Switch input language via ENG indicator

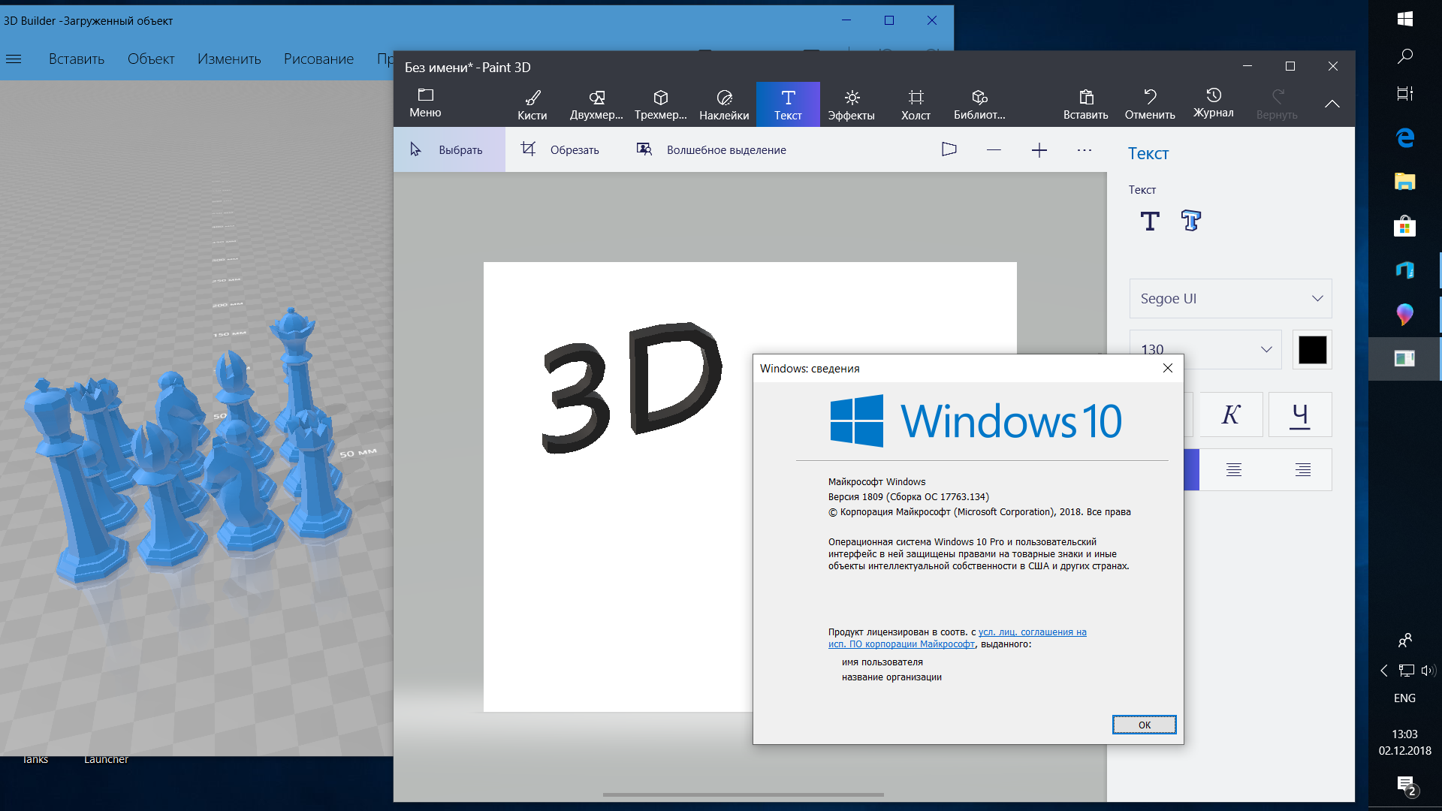pyautogui.click(x=1404, y=698)
